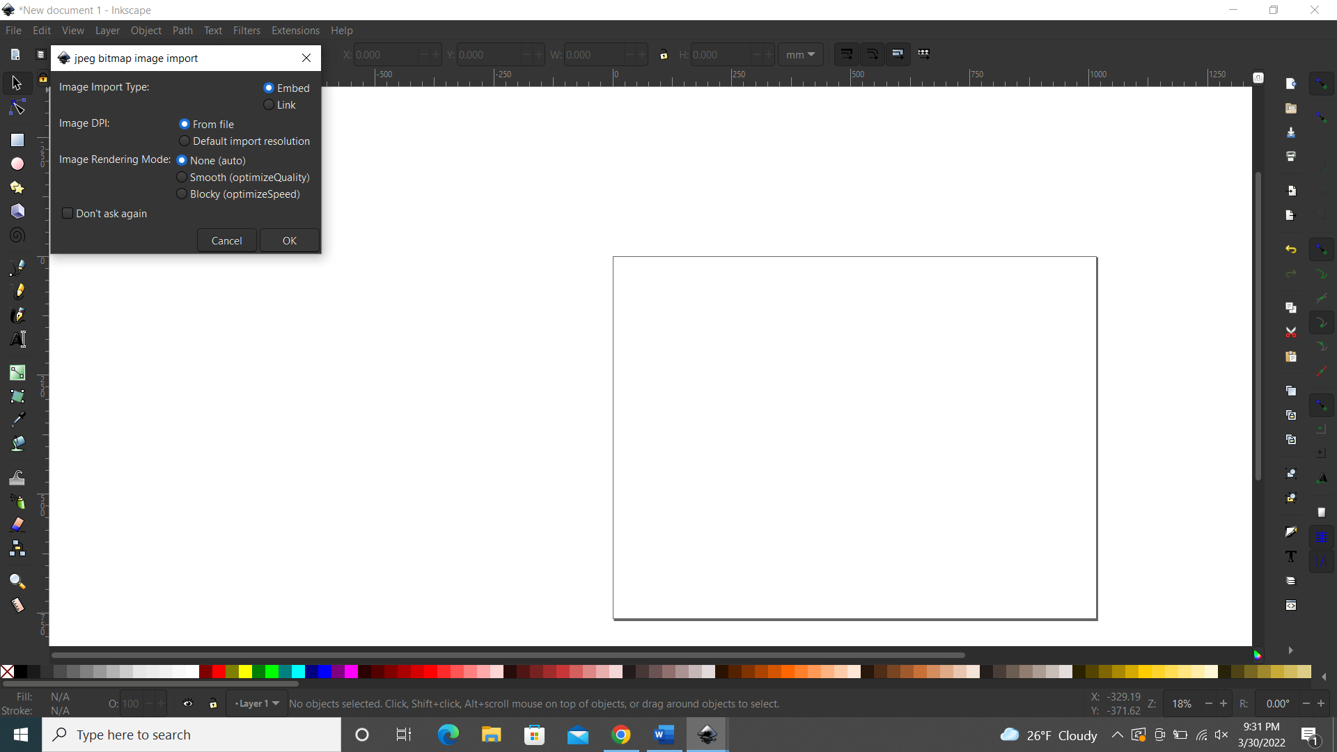Open the Path menu
Image resolution: width=1337 pixels, height=752 pixels.
tap(182, 31)
